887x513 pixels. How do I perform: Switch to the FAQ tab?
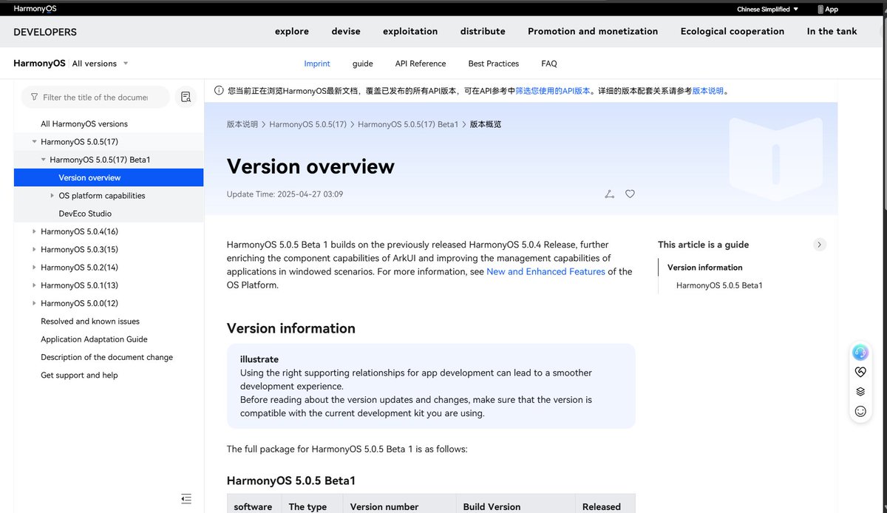coord(549,64)
